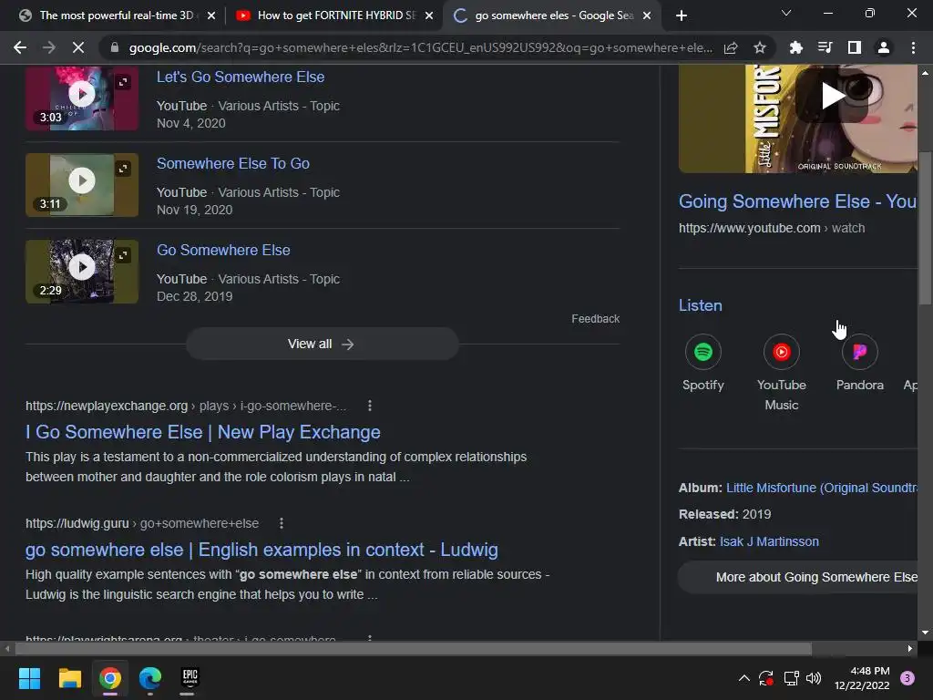Viewport: 933px width, 700px height.
Task: Toggle the Chrome side panel icon
Action: point(855,47)
